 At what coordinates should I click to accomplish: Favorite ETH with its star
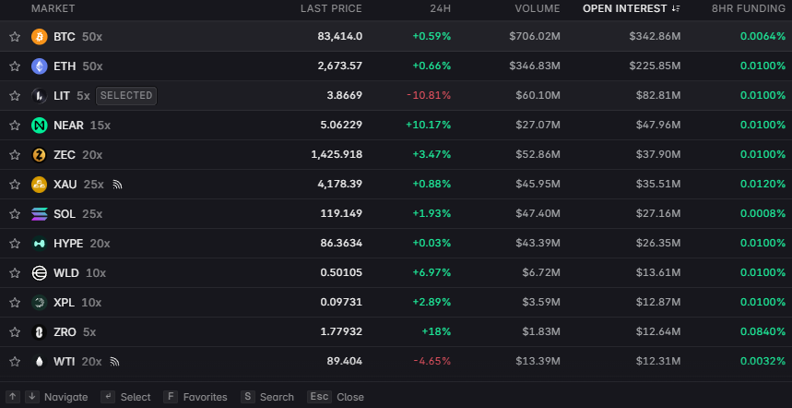(x=15, y=66)
